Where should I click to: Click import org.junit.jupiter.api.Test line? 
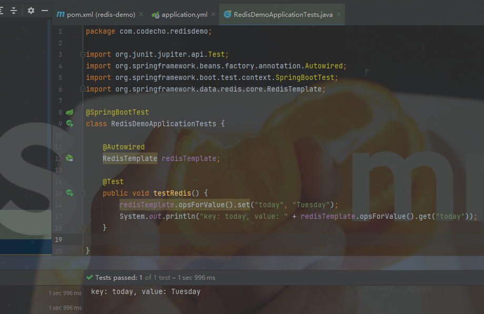pyautogui.click(x=157, y=55)
